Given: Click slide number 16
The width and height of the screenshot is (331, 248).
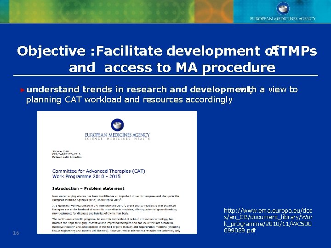Looking at the screenshot, I should (16, 233).
